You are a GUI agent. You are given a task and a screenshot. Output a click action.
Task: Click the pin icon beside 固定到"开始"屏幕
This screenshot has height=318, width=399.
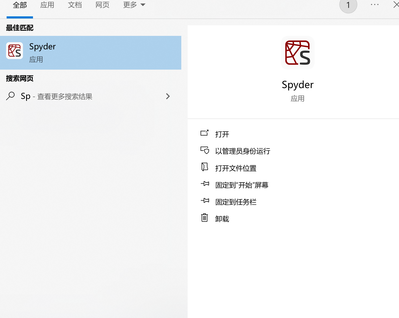click(x=205, y=184)
